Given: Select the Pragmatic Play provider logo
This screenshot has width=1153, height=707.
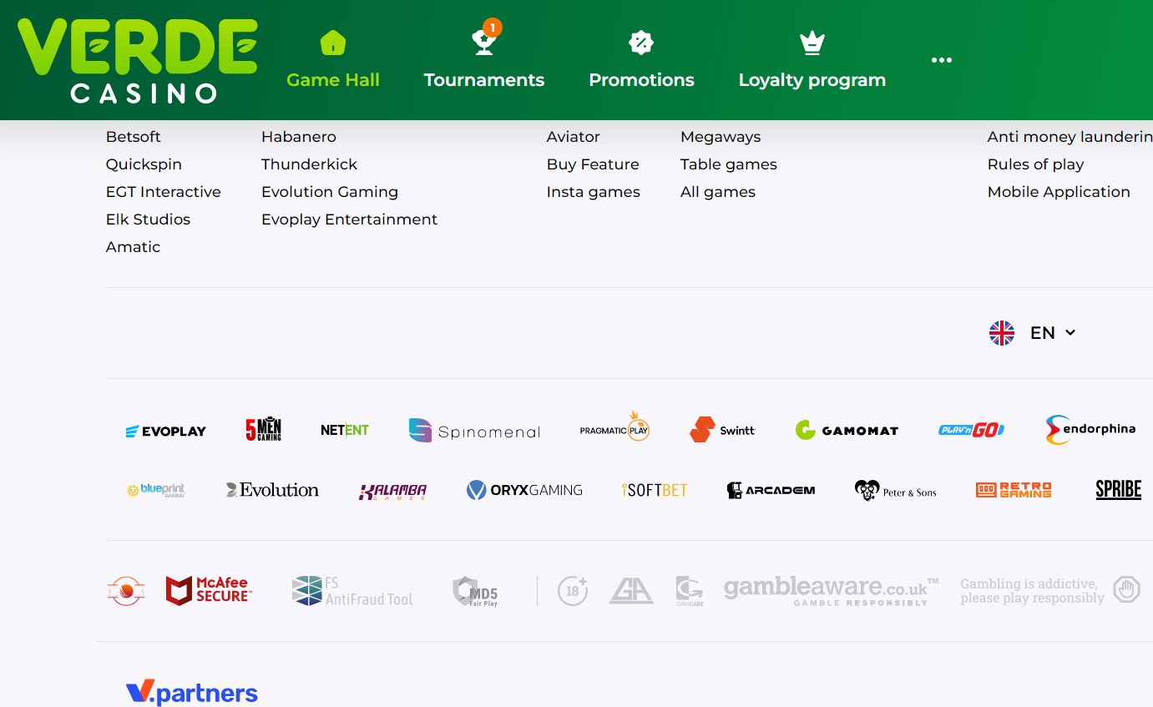Looking at the screenshot, I should (614, 430).
